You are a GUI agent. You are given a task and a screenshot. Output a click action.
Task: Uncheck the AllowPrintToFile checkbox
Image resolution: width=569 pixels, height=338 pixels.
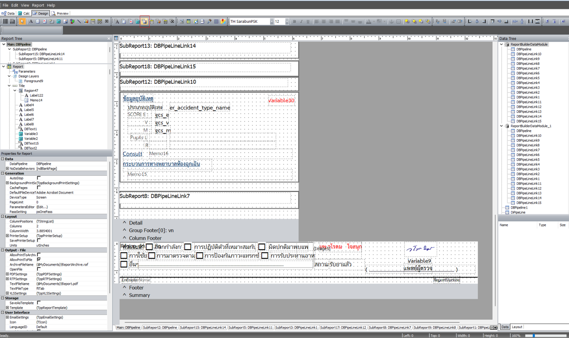39,259
